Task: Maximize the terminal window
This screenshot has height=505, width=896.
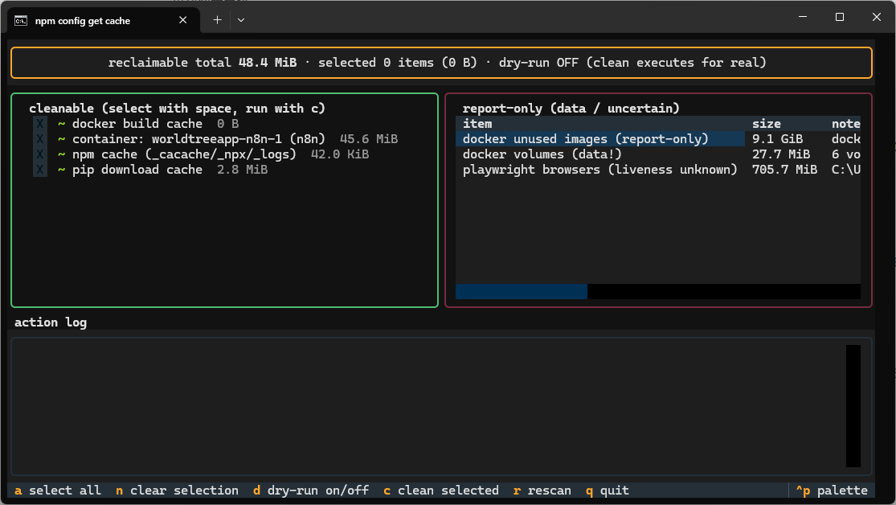Action: coord(840,17)
